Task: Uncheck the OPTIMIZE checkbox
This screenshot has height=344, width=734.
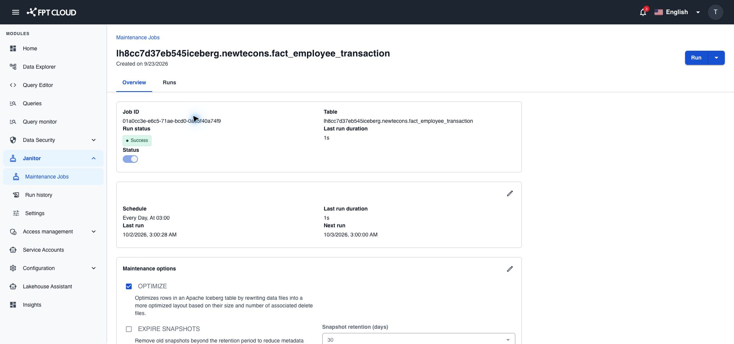Action: coord(129,286)
